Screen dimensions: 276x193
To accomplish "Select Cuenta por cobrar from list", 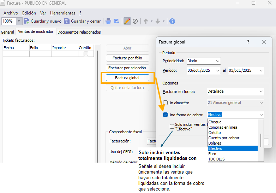I will click(224, 138).
